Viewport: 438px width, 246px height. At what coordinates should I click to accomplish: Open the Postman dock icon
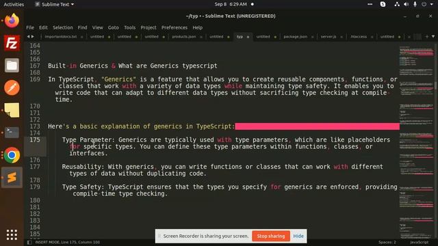pos(12,88)
